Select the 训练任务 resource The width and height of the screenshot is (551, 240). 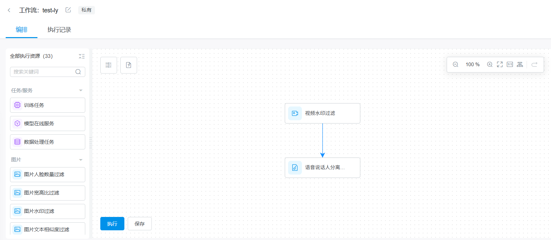[47, 105]
